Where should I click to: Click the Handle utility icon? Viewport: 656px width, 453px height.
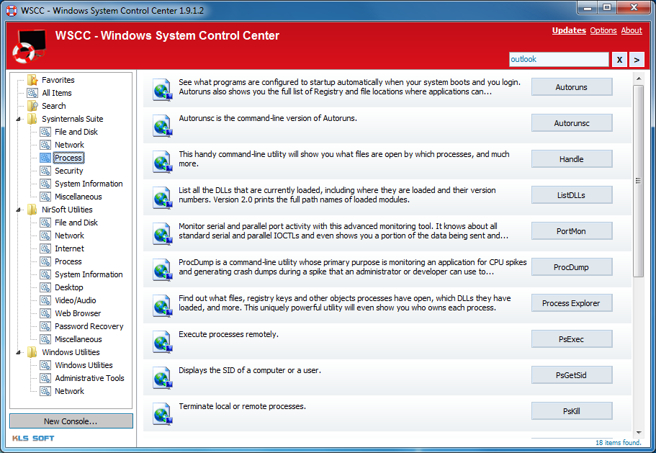click(162, 161)
